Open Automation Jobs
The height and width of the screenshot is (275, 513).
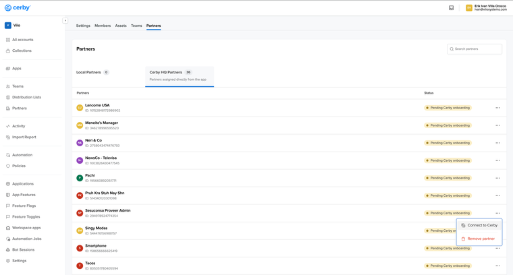pyautogui.click(x=24, y=239)
